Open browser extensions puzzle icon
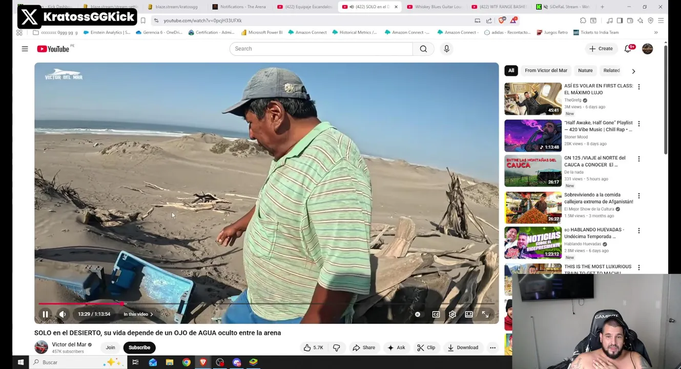This screenshot has height=369, width=681. 583,20
